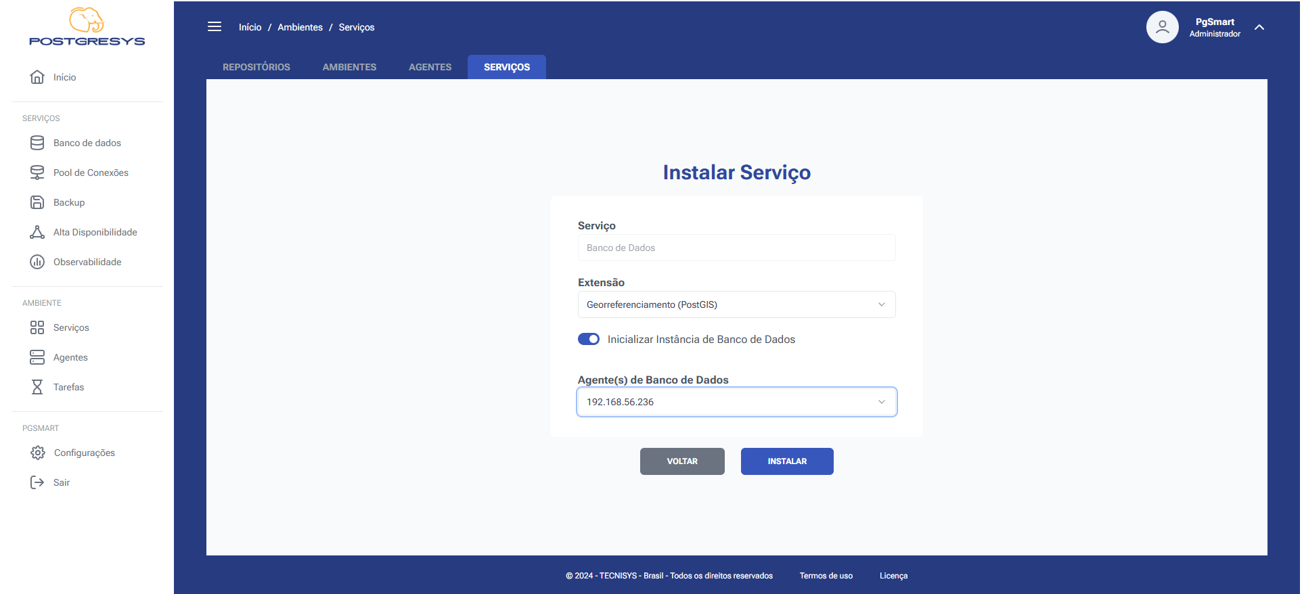Viewport: 1302px width, 594px height.
Task: Click the Sair logout icon
Action: (37, 482)
